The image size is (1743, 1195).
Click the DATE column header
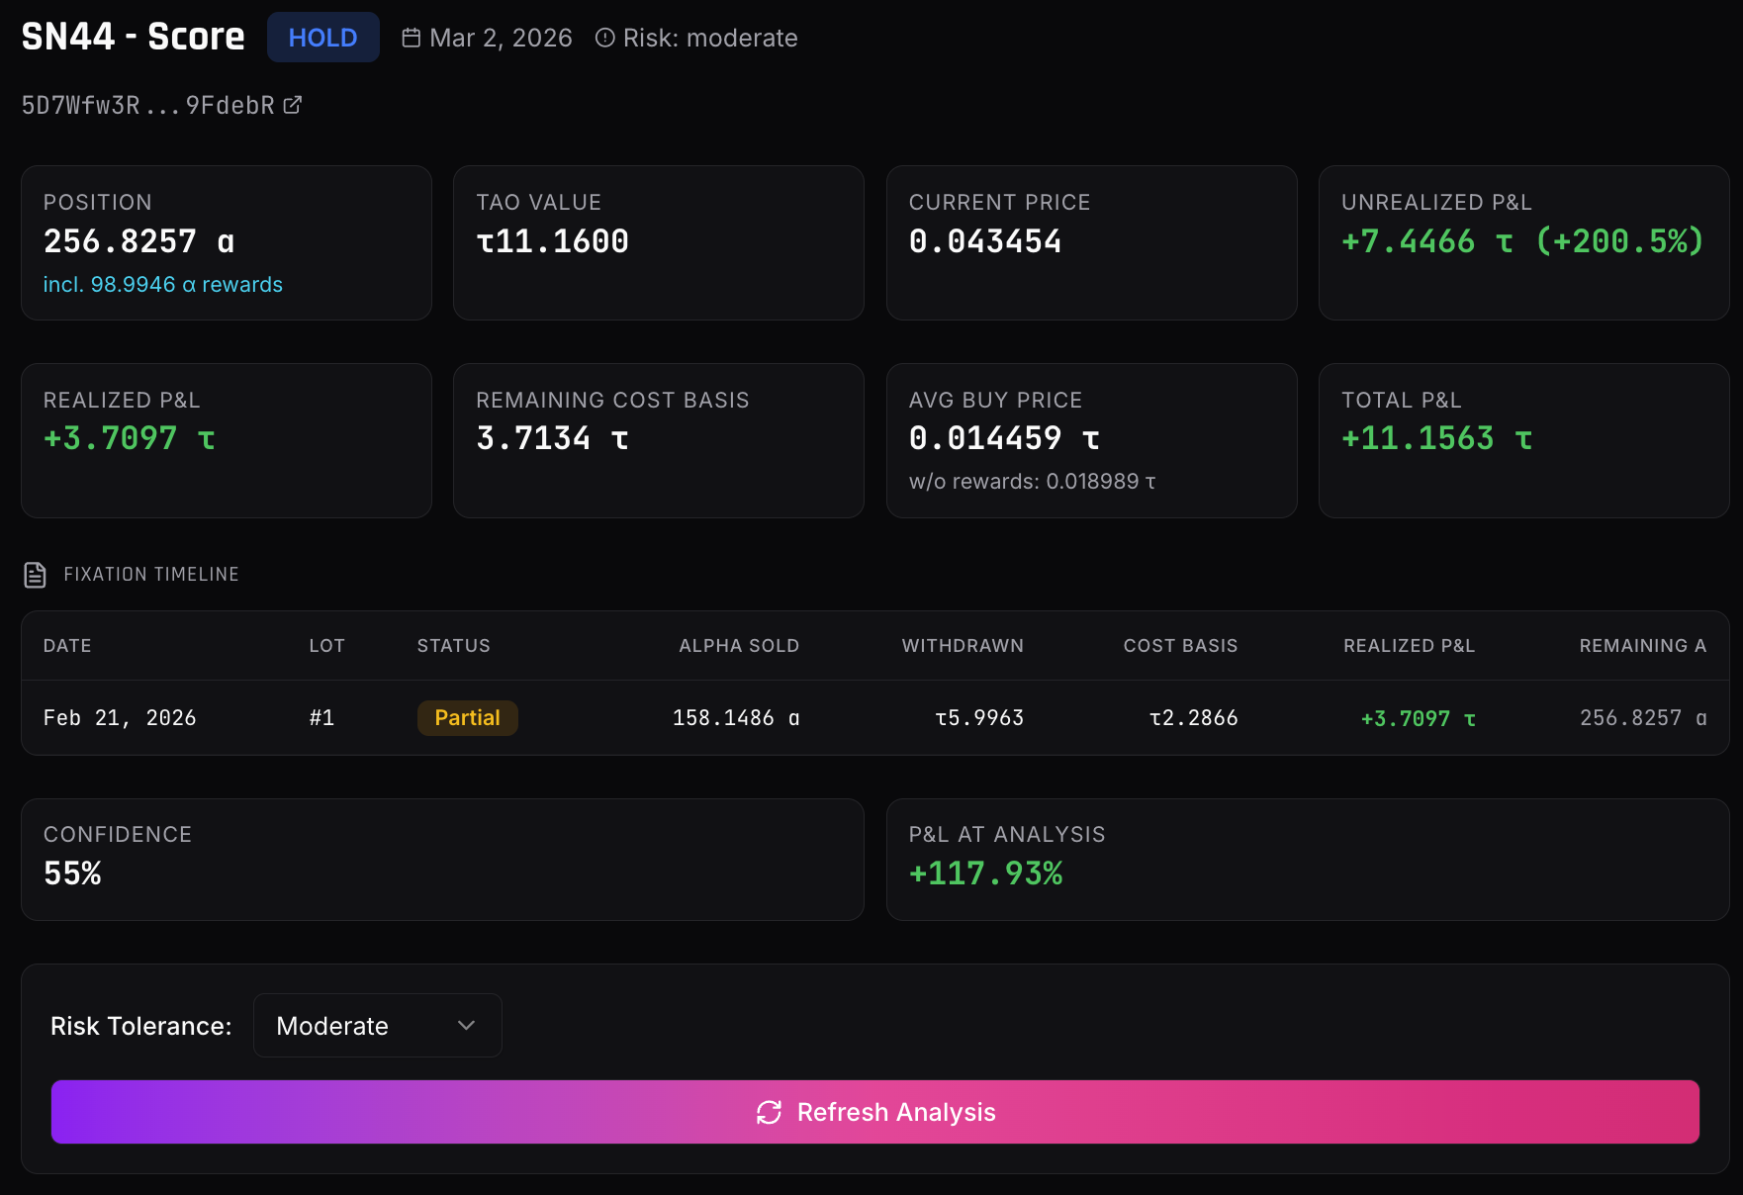click(x=67, y=646)
